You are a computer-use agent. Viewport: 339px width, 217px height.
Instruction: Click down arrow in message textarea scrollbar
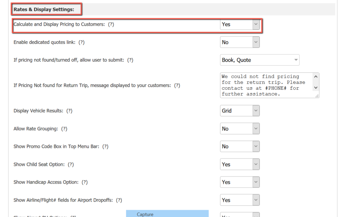(315, 88)
